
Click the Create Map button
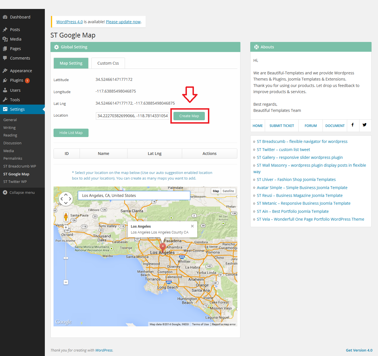click(189, 116)
